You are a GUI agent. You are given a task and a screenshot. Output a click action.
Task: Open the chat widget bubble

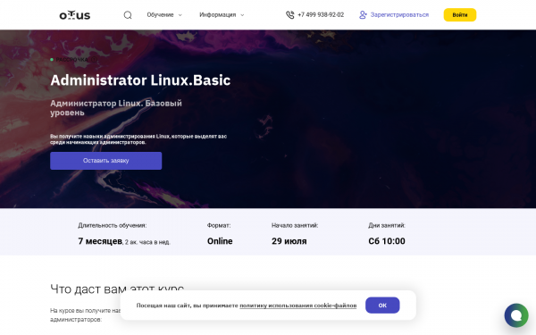point(516,315)
